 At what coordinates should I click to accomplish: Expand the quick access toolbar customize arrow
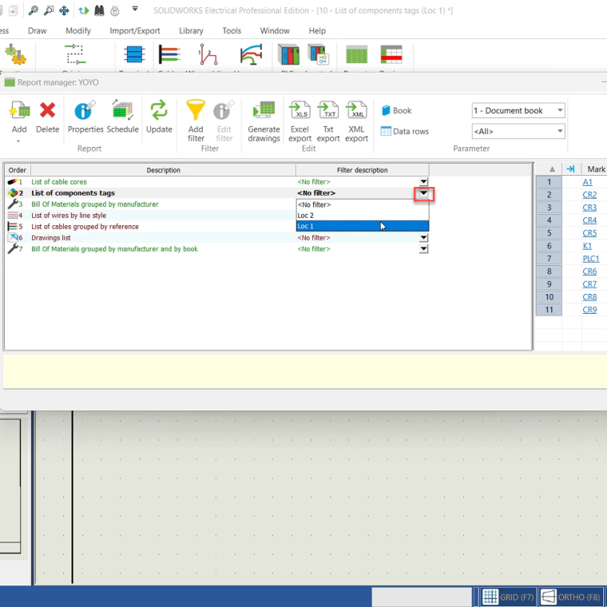(135, 9)
